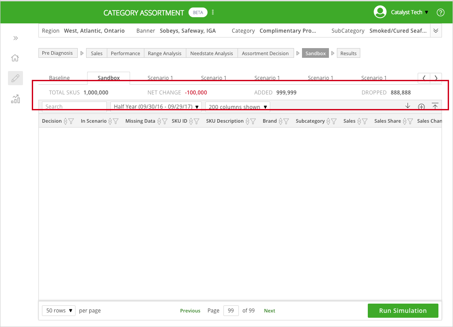This screenshot has height=327, width=453.
Task: Sort the Decision column
Action: tap(65, 121)
